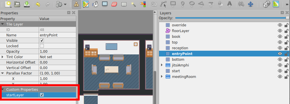This screenshot has height=104, width=290.
Task: Click the Undo arrow icon
Action: pos(38,4)
